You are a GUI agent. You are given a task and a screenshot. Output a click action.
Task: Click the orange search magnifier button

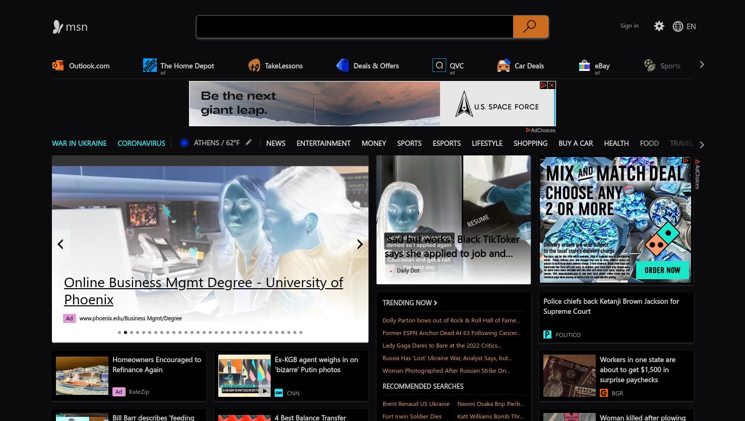pos(530,27)
